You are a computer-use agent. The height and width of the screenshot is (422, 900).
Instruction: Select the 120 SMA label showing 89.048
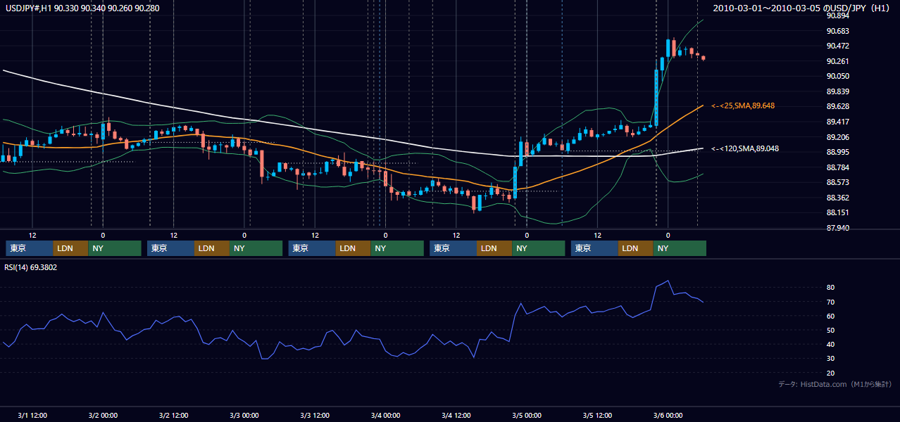744,148
